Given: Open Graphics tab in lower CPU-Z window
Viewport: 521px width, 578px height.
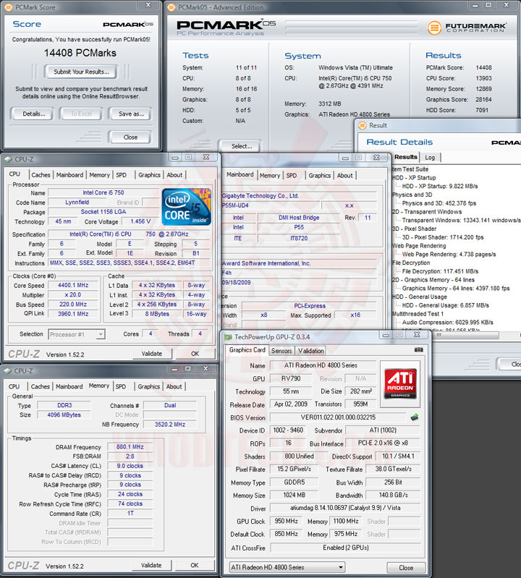Looking at the screenshot, I should click(x=149, y=387).
